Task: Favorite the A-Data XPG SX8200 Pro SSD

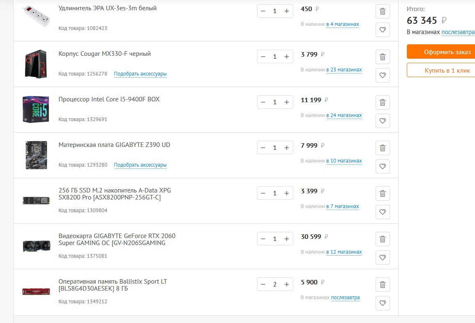Action: coord(383,212)
